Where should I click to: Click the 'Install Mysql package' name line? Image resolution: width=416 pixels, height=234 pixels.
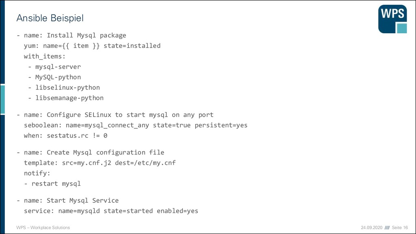(71, 35)
